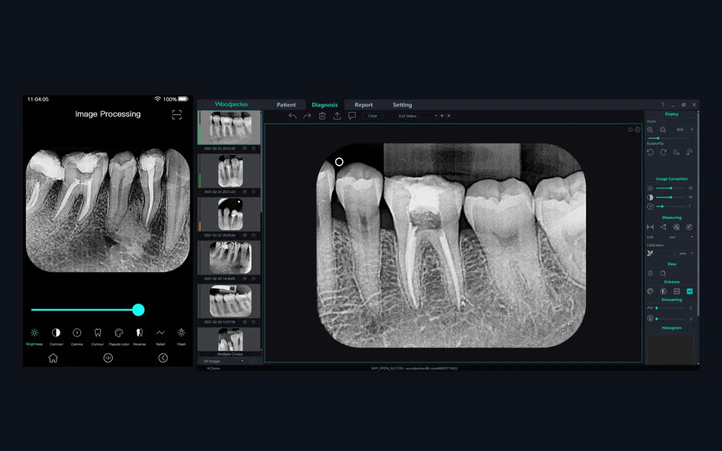Toggle the highlighted teal Enhance button
This screenshot has height=451, width=722.
click(x=689, y=291)
